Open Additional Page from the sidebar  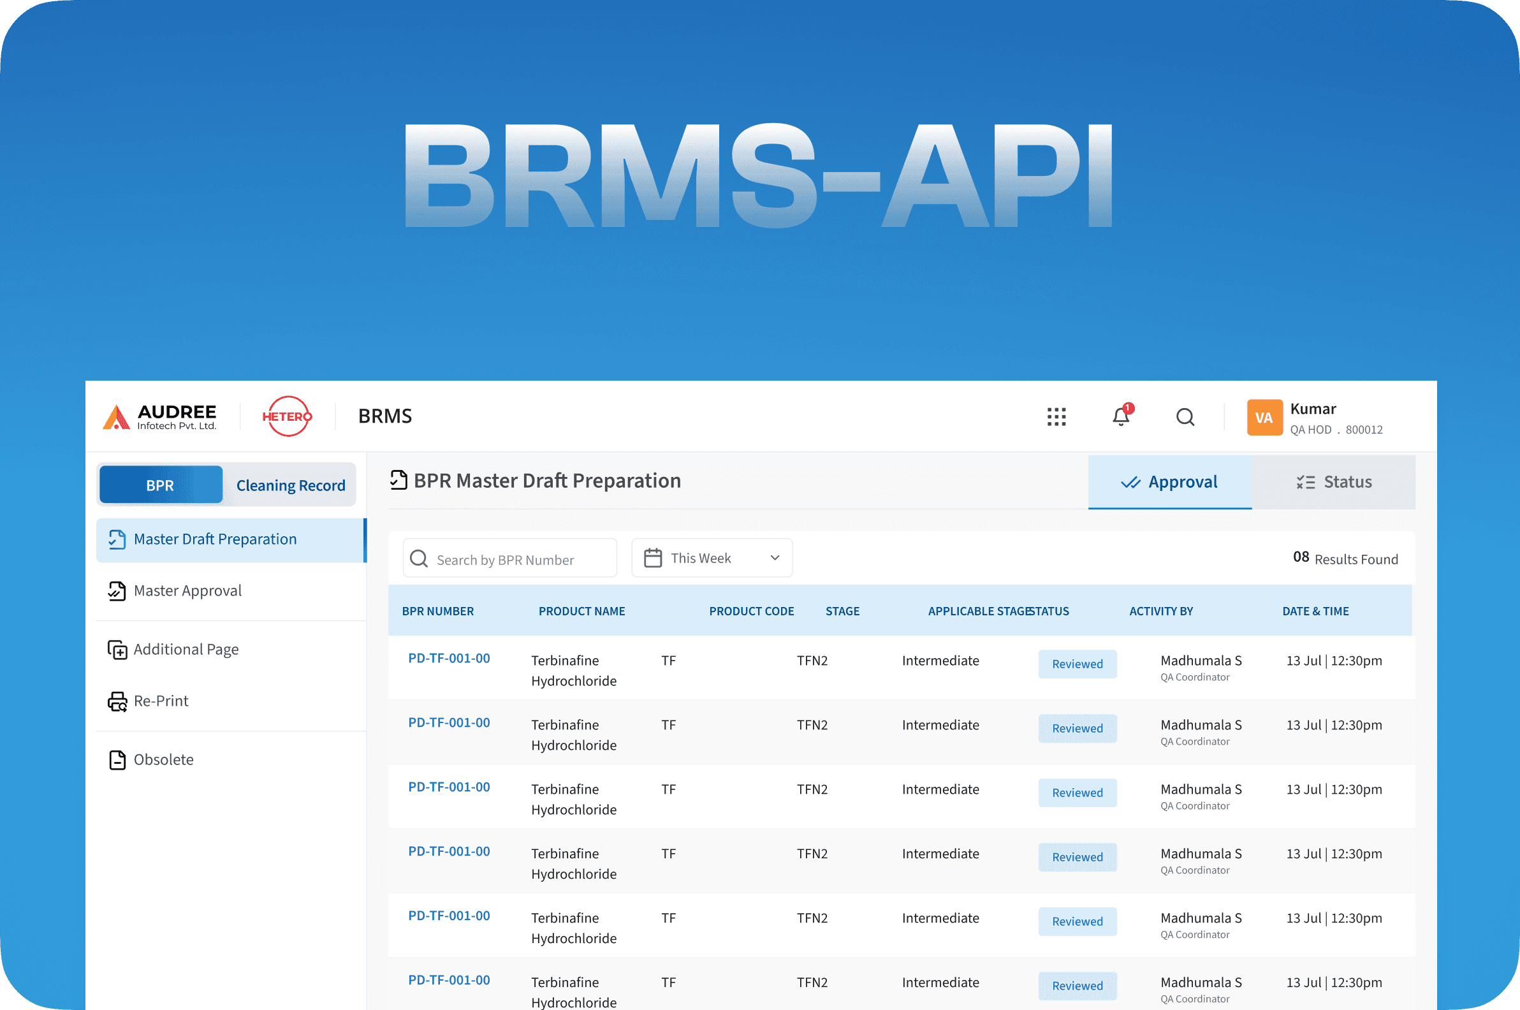pos(186,649)
